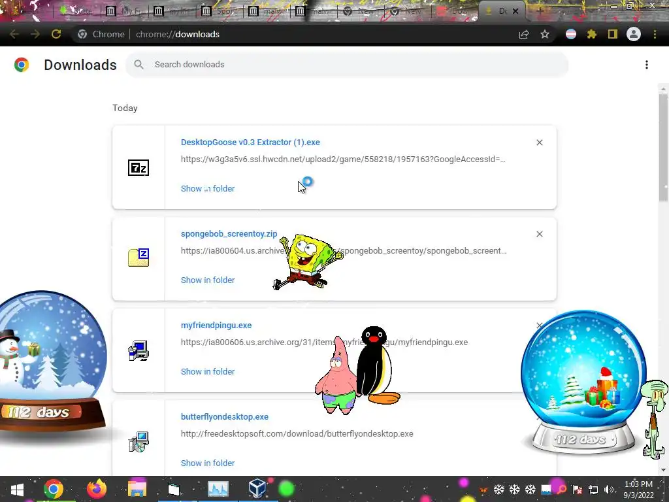669x502 pixels.
Task: Open Extensions puzzle icon
Action: (x=592, y=34)
